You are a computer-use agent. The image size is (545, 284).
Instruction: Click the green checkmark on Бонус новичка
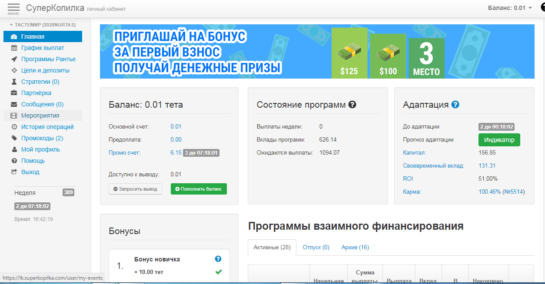218,272
